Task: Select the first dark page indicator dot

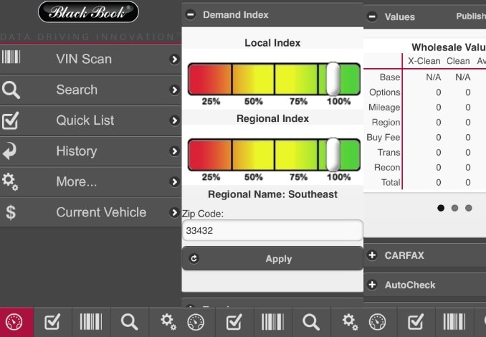Action: [441, 208]
